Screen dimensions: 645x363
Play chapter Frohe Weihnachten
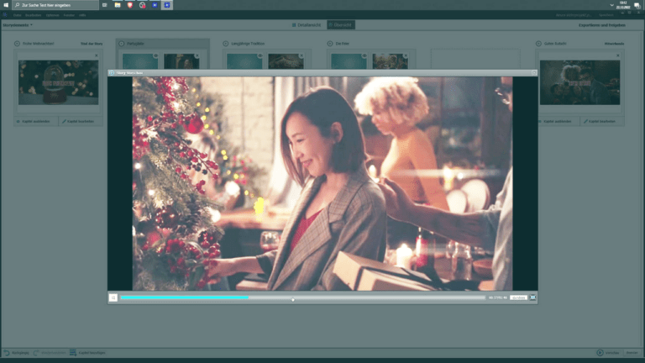click(17, 44)
